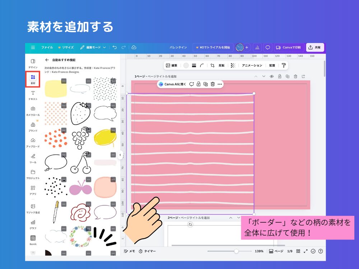
Task: Toggle full-screen view from the status bar
Action: (x=306, y=251)
